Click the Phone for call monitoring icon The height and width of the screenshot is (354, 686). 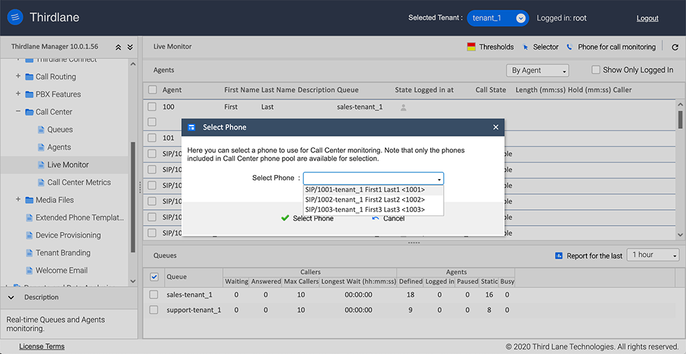[569, 47]
